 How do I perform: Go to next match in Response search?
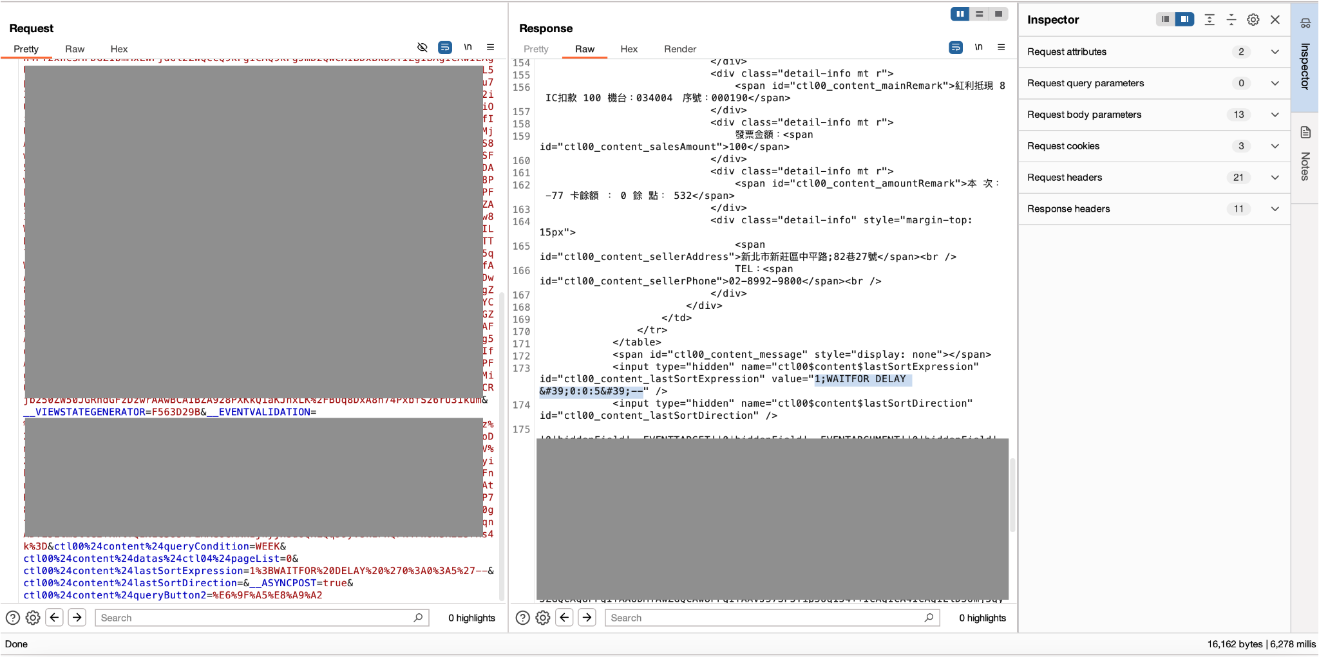tap(587, 618)
